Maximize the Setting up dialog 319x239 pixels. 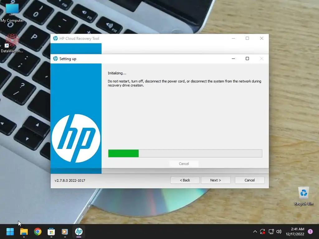click(247, 59)
